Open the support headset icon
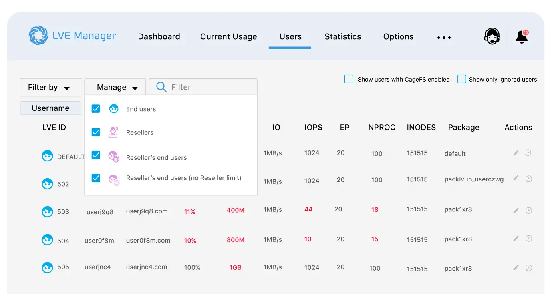This screenshot has height=305, width=552. pos(492,36)
